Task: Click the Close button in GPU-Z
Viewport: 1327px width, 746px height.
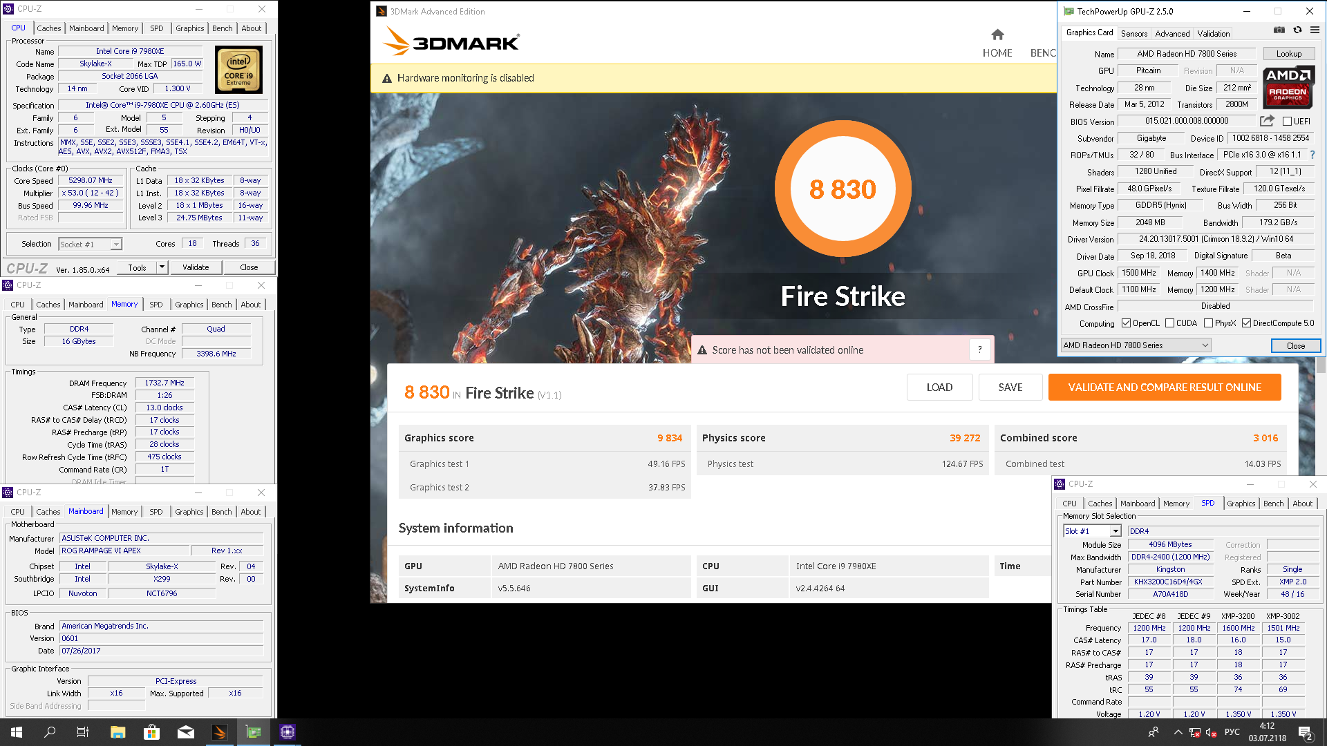Action: [1296, 345]
